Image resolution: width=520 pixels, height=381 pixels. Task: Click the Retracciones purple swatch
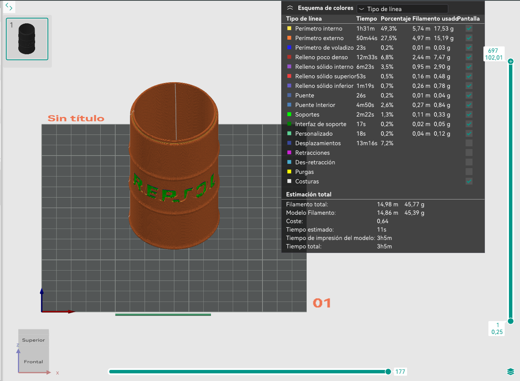[x=289, y=152]
